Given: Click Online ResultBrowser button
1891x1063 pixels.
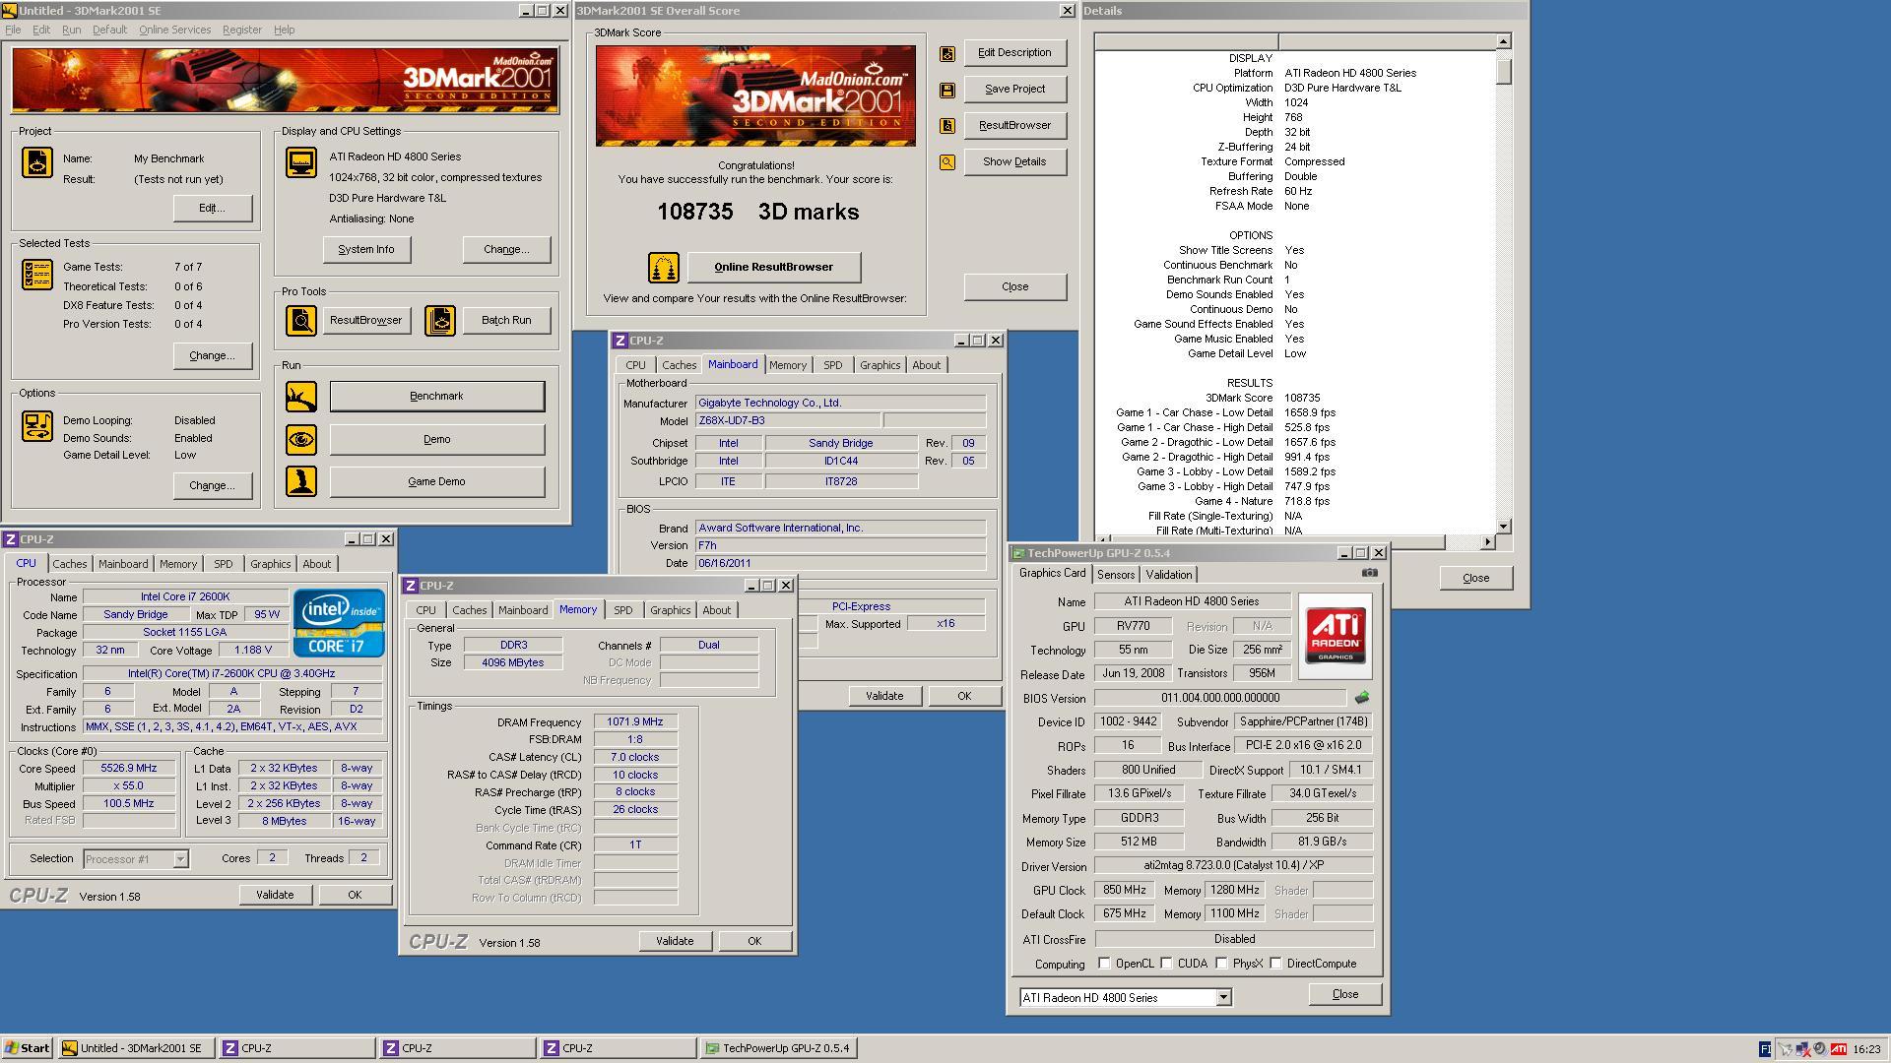Looking at the screenshot, I should [773, 268].
